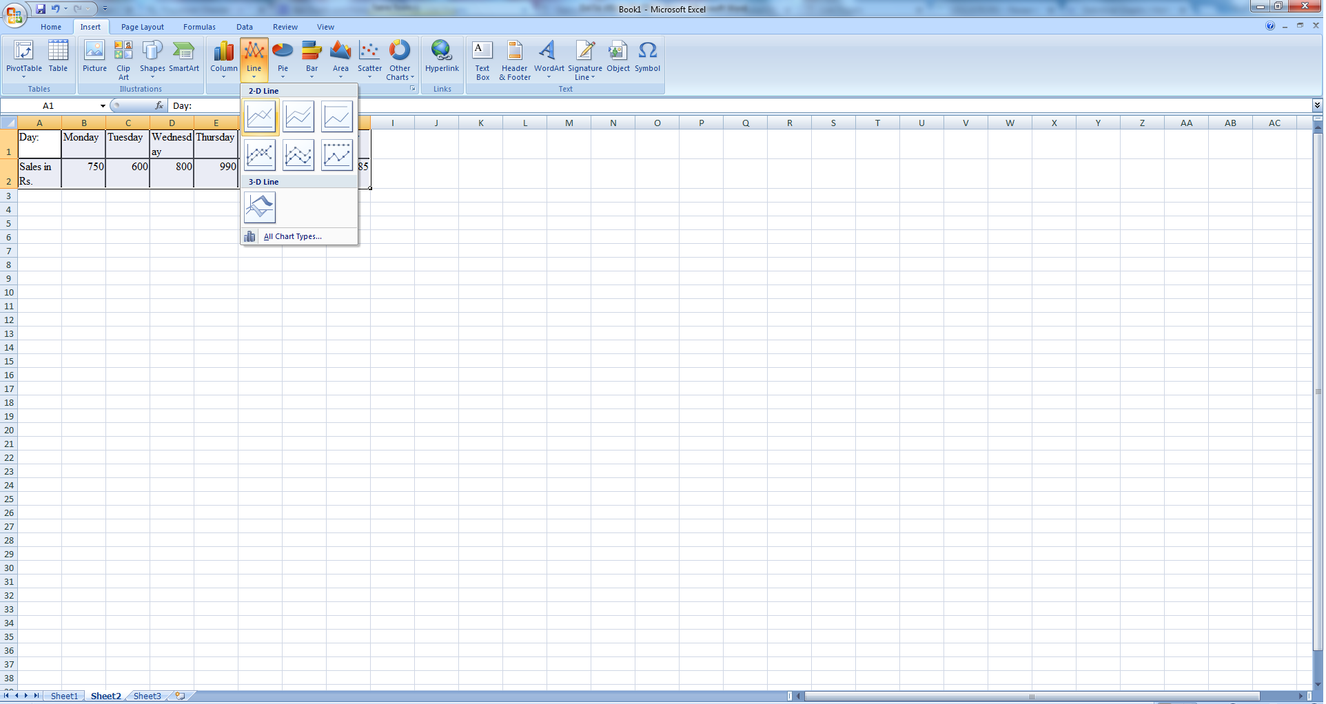This screenshot has height=704, width=1326.
Task: Click the horizontal scrollbar at bottom
Action: [1031, 696]
